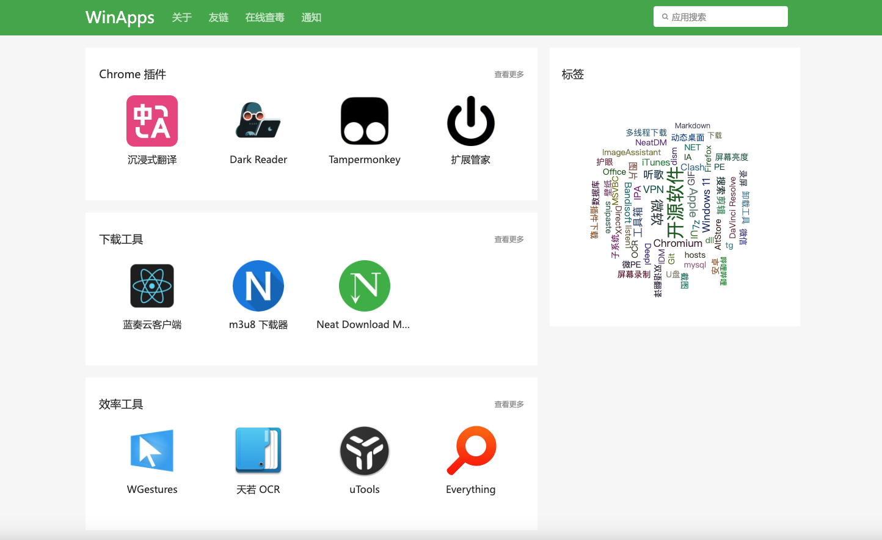The height and width of the screenshot is (540, 882).
Task: Click the 蓝奏云客户端 atom icon
Action: 152,286
